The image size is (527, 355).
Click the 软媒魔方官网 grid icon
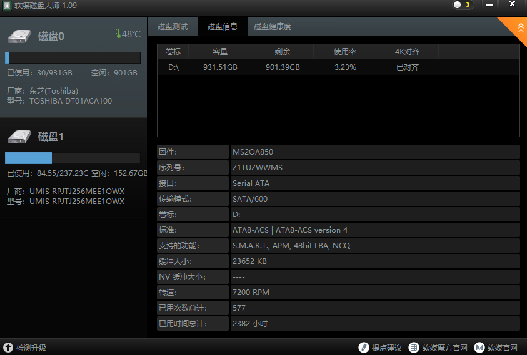click(x=414, y=348)
